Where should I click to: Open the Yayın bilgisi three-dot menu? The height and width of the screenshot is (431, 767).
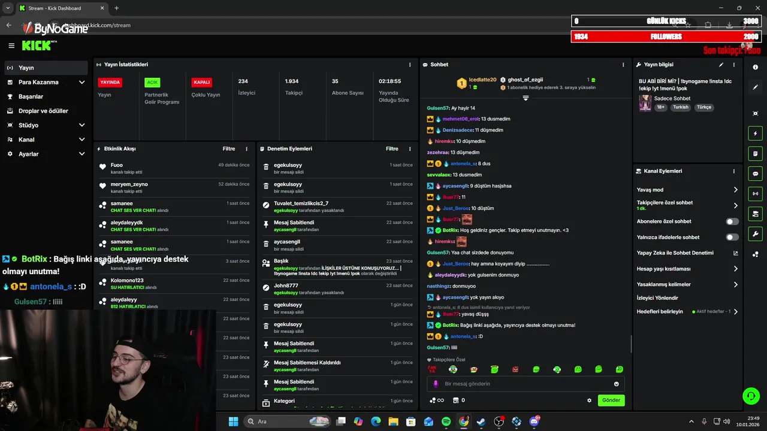pyautogui.click(x=734, y=65)
